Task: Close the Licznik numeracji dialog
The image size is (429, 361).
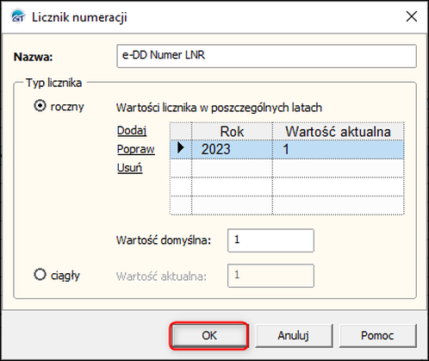Action: [x=411, y=16]
